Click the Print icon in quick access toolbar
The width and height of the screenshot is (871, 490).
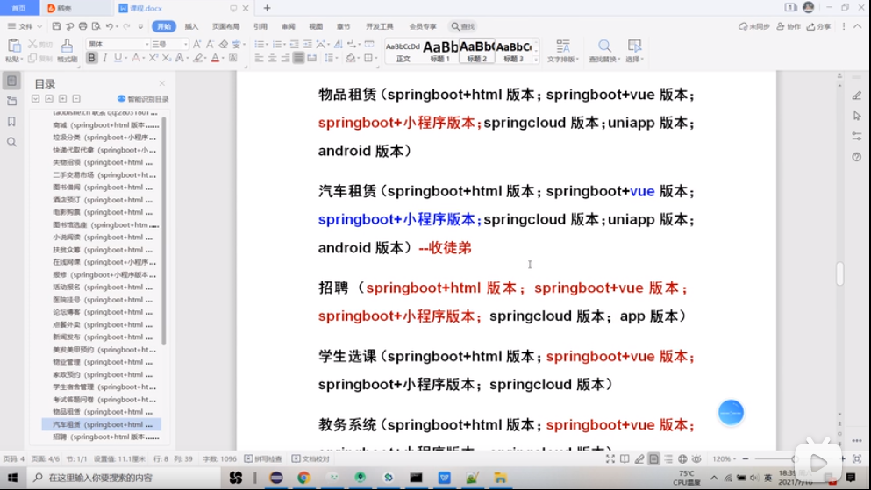point(82,26)
